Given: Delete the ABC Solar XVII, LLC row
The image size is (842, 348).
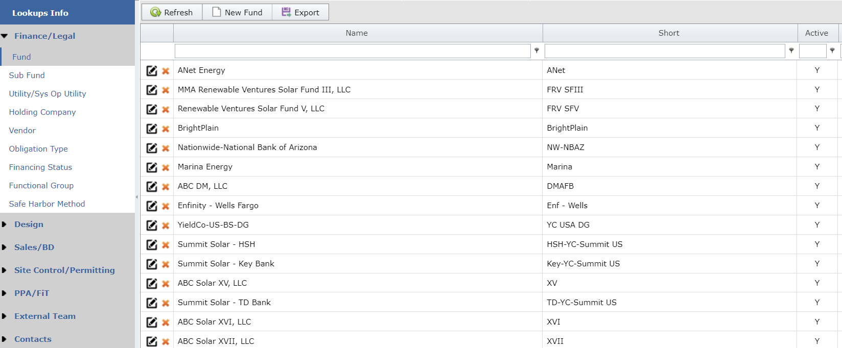Looking at the screenshot, I should click(166, 342).
